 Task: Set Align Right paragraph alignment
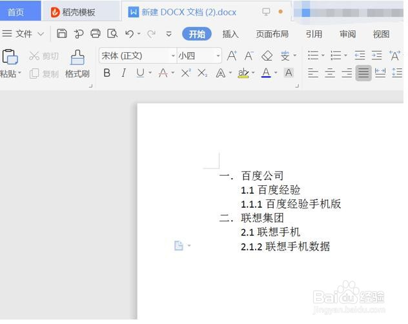[x=347, y=72]
